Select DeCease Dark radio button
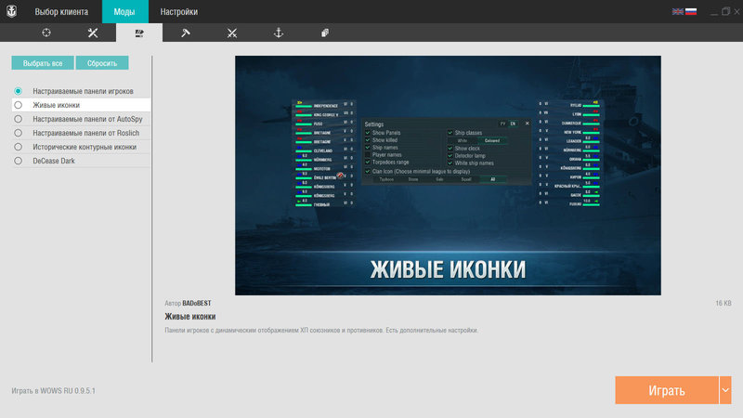Screen dimensions: 743x418 18,161
